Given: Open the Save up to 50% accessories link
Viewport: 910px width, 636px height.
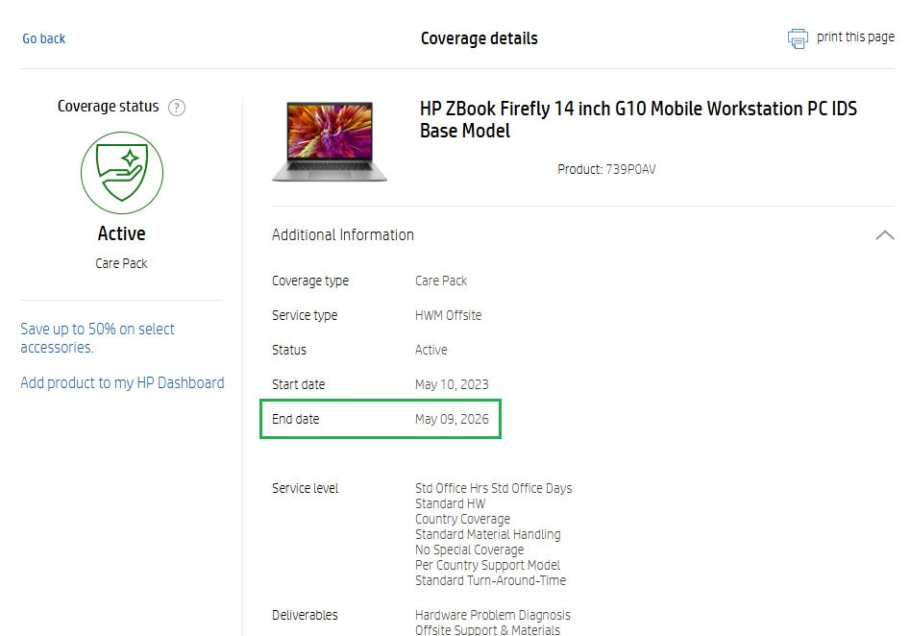Looking at the screenshot, I should (x=97, y=338).
